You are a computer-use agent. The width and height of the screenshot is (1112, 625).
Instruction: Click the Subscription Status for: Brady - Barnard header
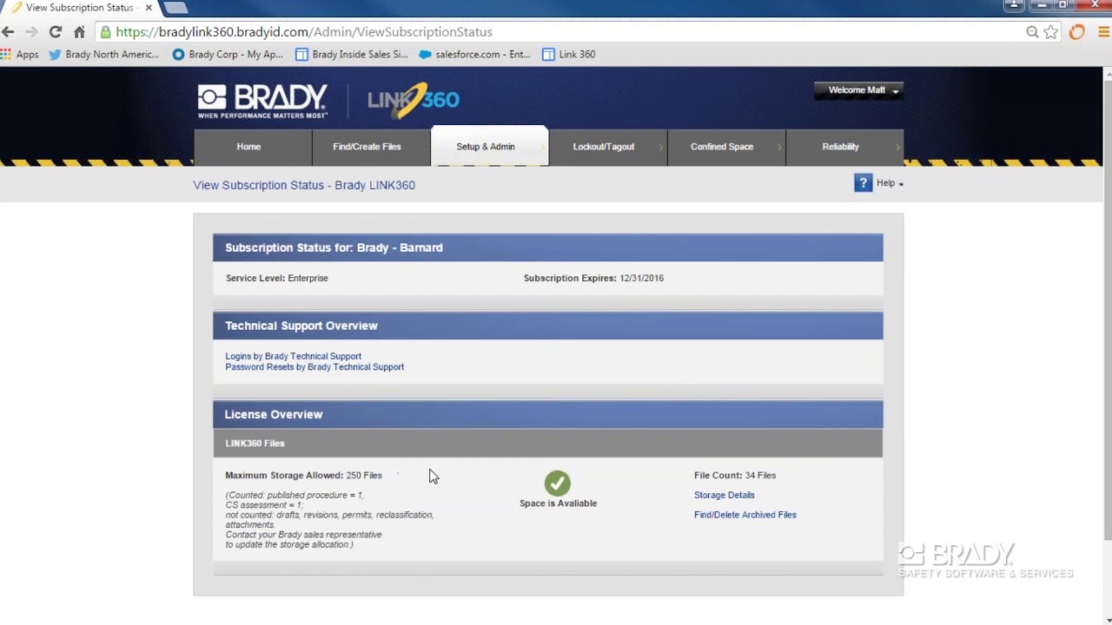click(548, 247)
